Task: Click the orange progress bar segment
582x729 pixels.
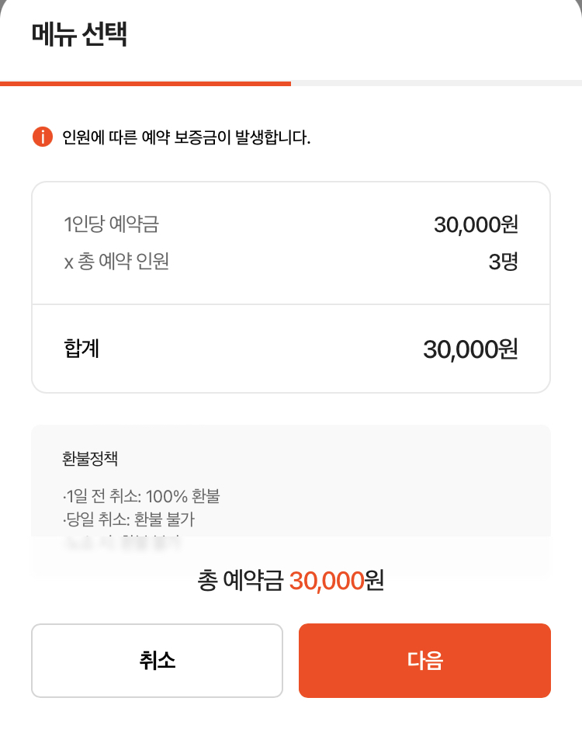Action: pyautogui.click(x=146, y=84)
